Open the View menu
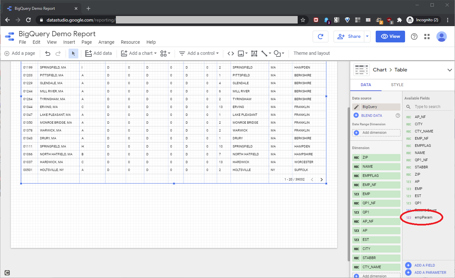This screenshot has height=278, width=455. [52, 42]
